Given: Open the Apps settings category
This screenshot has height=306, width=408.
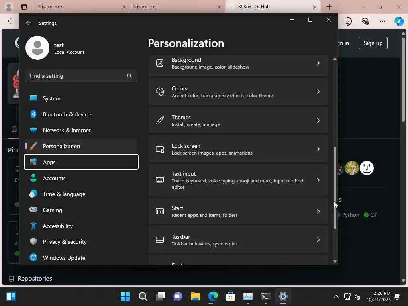Looking at the screenshot, I should (x=81, y=162).
